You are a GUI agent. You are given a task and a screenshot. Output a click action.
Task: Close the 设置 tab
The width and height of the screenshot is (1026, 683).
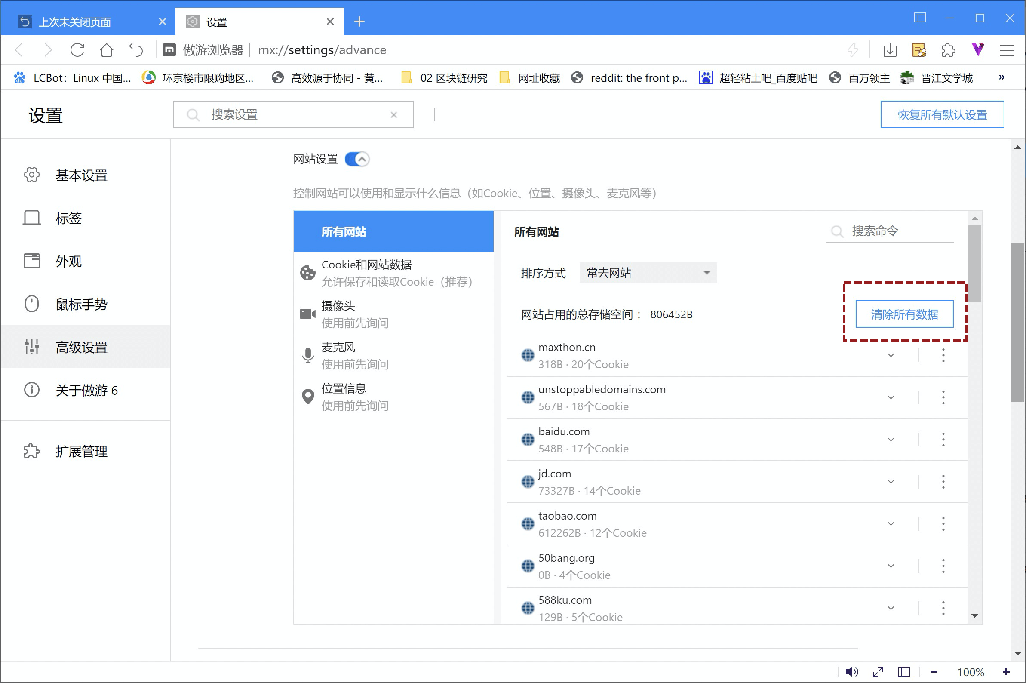pyautogui.click(x=330, y=22)
